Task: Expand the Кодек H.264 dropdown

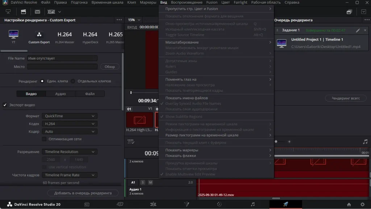Action: (x=70, y=124)
